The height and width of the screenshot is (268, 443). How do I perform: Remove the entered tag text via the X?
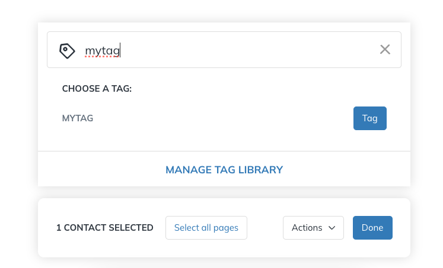(385, 50)
